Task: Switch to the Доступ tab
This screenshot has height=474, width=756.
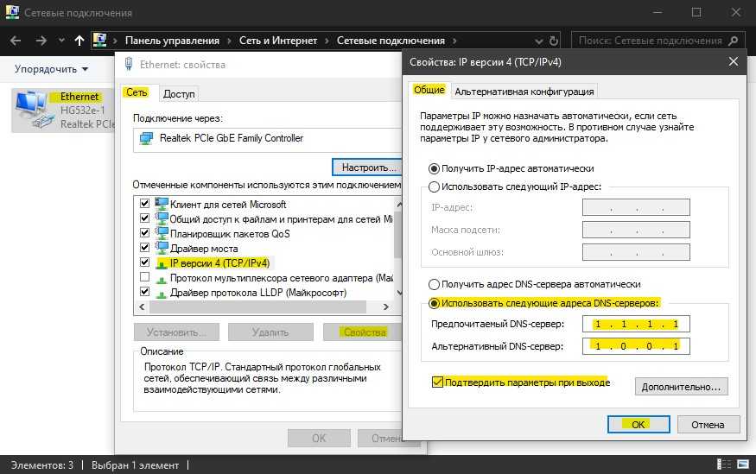Action: coord(179,93)
